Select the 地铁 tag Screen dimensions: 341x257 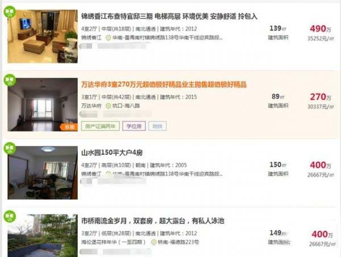pos(157,126)
